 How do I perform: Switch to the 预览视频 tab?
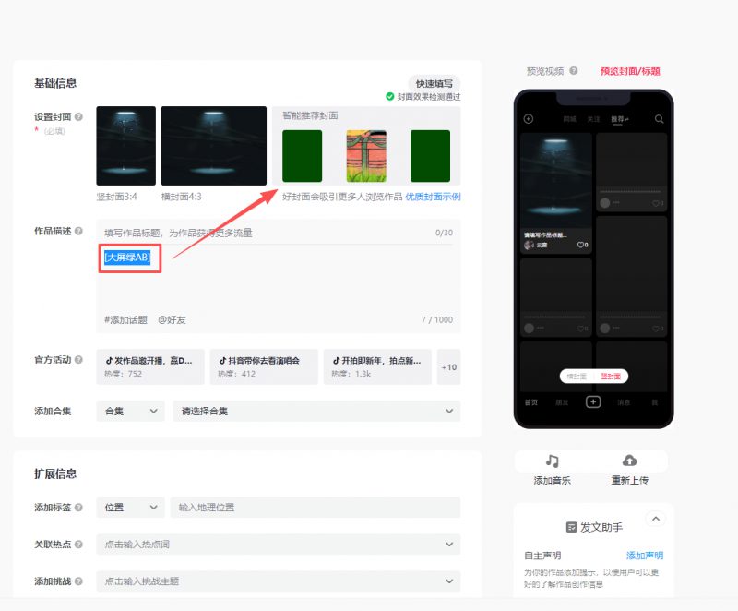tap(544, 71)
